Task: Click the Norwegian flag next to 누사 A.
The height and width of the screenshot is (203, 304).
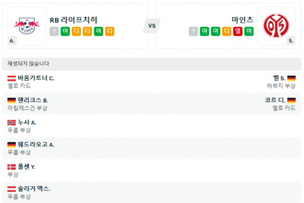Action: (12, 123)
